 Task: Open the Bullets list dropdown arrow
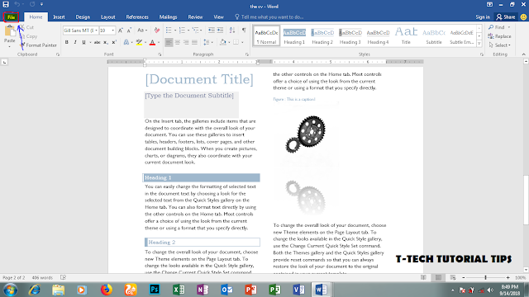(175, 31)
